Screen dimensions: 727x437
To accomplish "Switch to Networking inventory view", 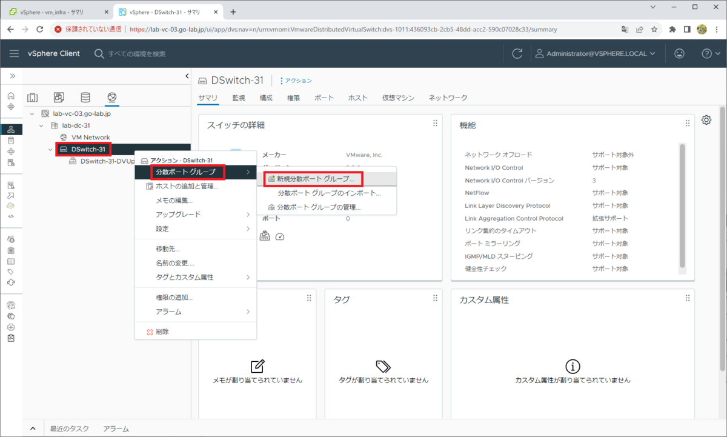I will (111, 98).
